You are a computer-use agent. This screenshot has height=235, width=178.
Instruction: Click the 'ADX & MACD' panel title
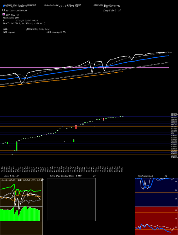point(11,176)
